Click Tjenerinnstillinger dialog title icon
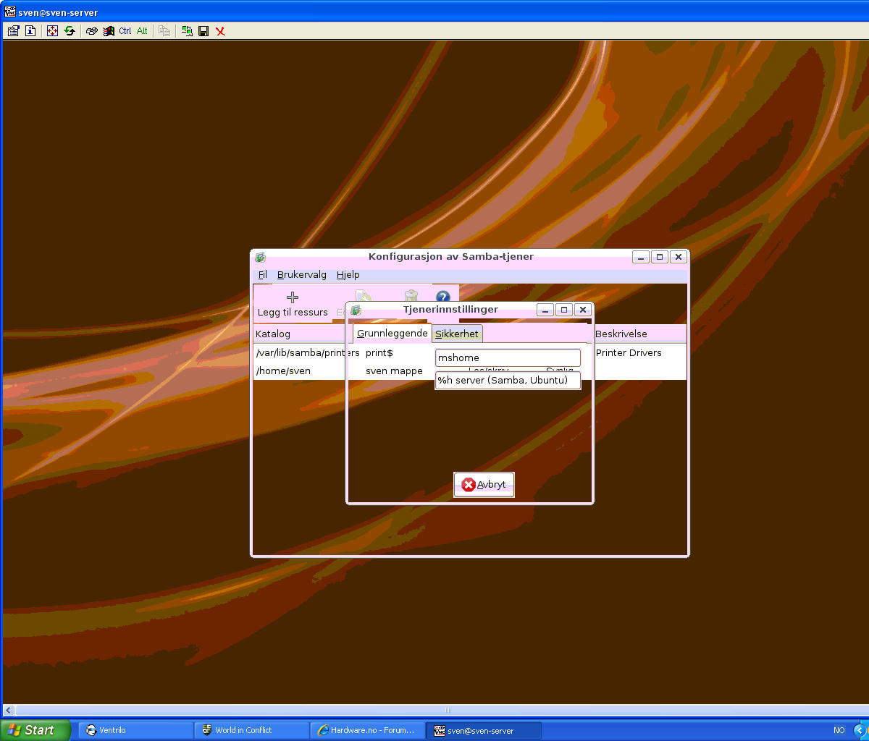 point(356,310)
